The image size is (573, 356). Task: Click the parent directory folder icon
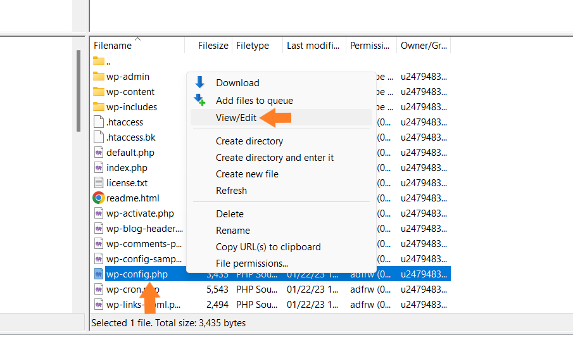click(99, 61)
